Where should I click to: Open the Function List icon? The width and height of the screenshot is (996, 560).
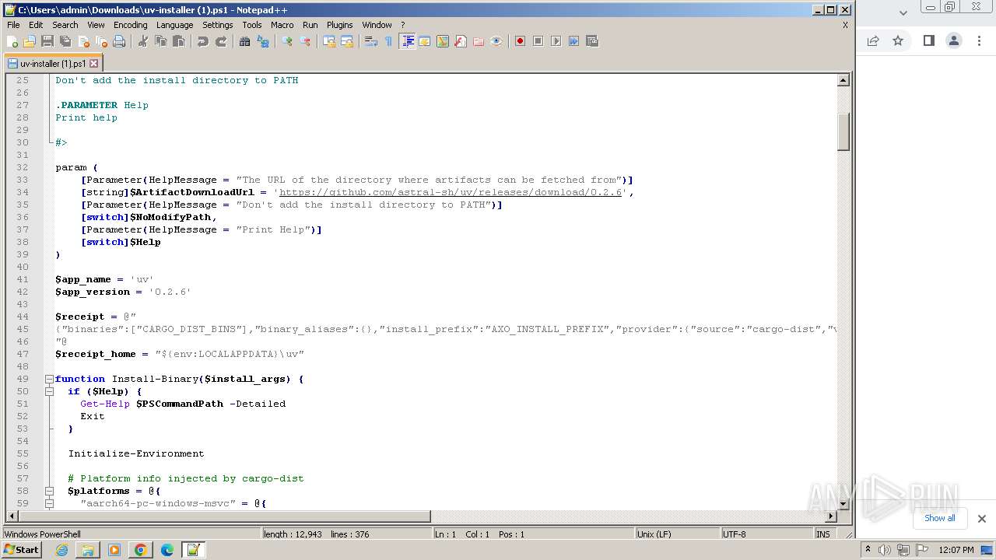pos(461,41)
